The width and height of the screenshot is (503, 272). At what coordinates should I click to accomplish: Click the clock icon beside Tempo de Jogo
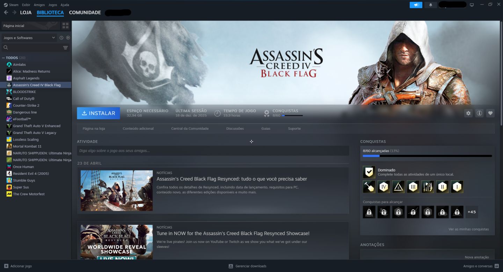click(217, 113)
